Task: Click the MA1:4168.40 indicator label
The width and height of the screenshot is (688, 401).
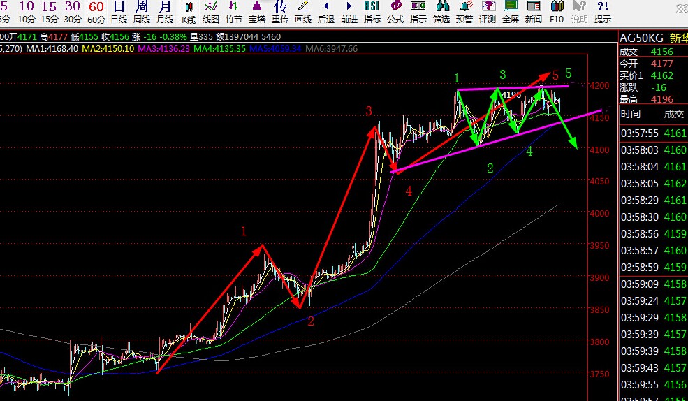Action: pyautogui.click(x=52, y=49)
